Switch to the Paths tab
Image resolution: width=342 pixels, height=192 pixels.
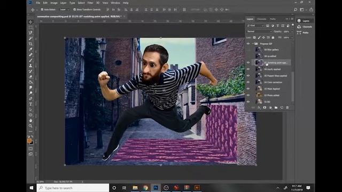[x=273, y=19]
